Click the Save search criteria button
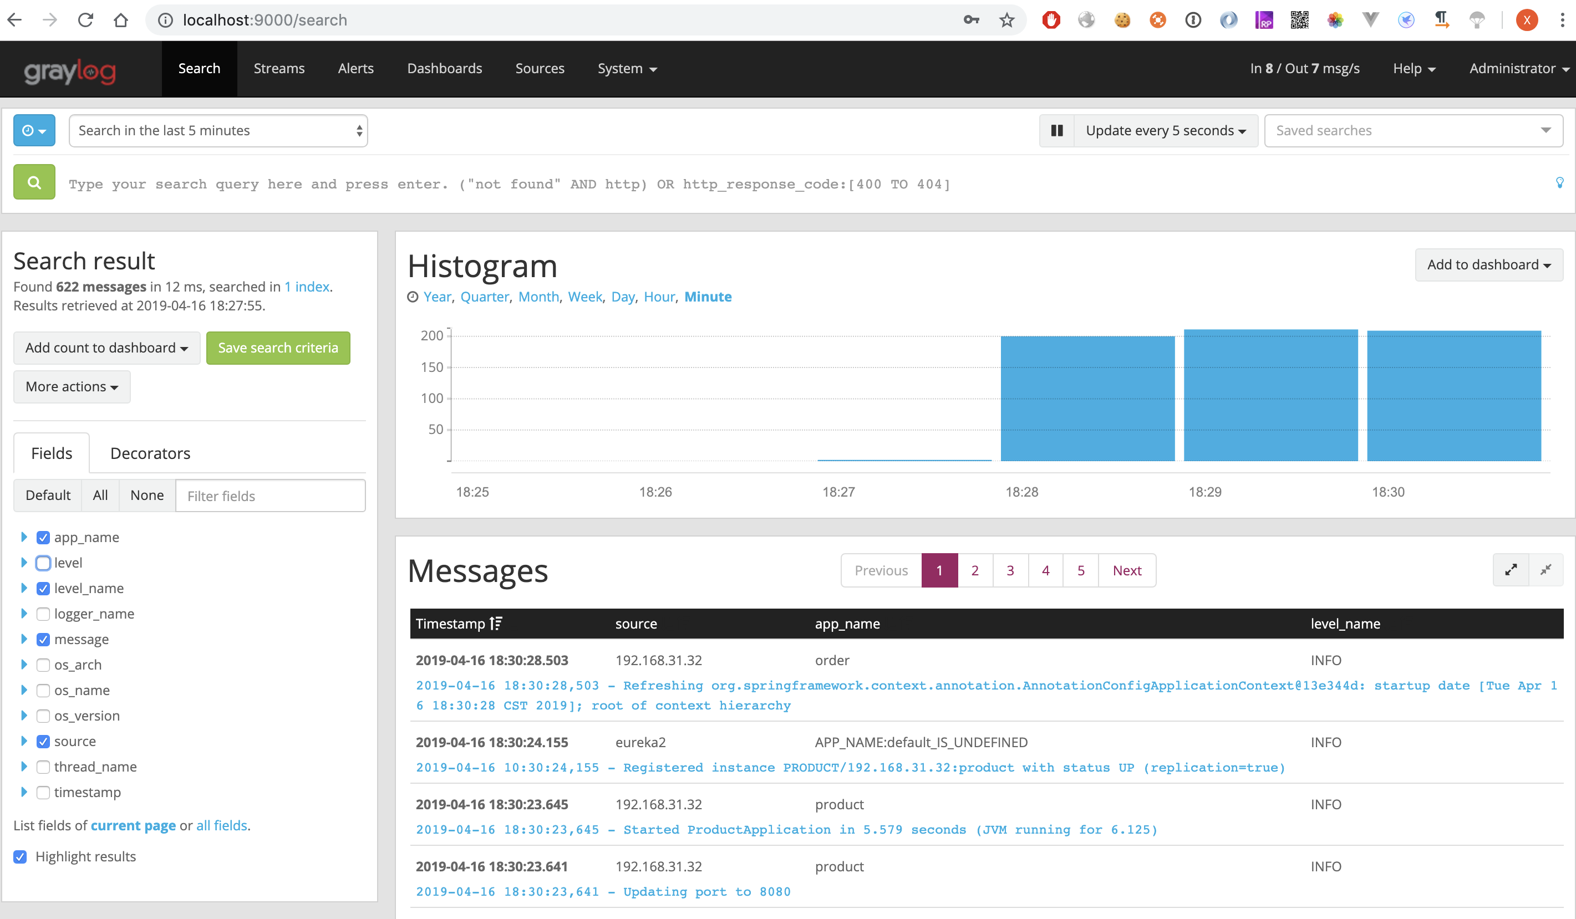Screen dimensions: 1576x919 (x=278, y=348)
